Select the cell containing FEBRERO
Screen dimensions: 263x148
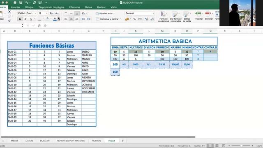click(88, 55)
